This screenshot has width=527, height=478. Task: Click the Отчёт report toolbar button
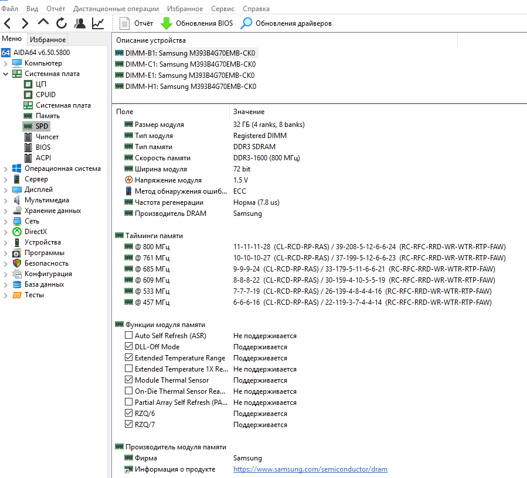(136, 23)
